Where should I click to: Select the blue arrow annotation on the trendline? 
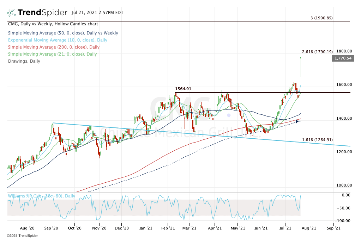pyautogui.click(x=297, y=121)
